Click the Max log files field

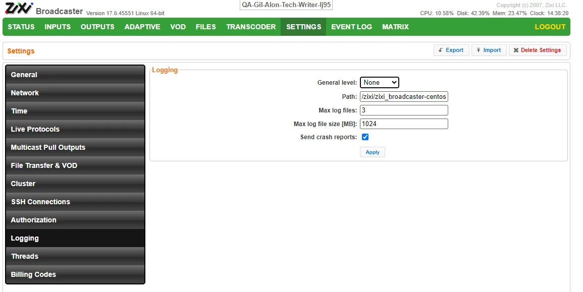click(404, 110)
